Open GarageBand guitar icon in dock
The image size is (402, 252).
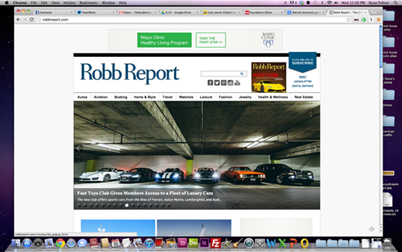pos(238,243)
